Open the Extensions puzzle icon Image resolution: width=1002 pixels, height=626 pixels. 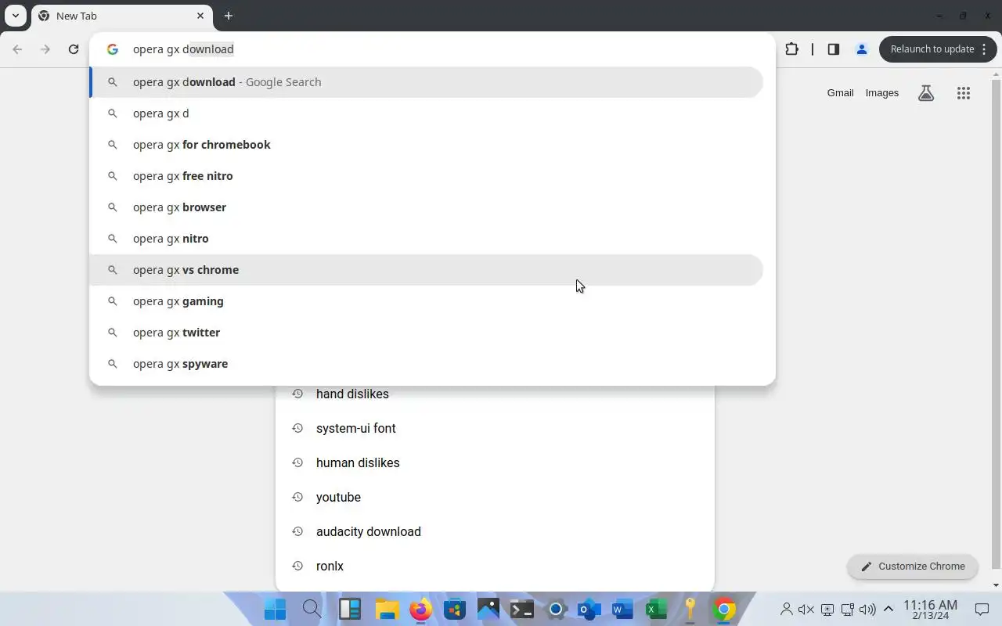tap(791, 49)
